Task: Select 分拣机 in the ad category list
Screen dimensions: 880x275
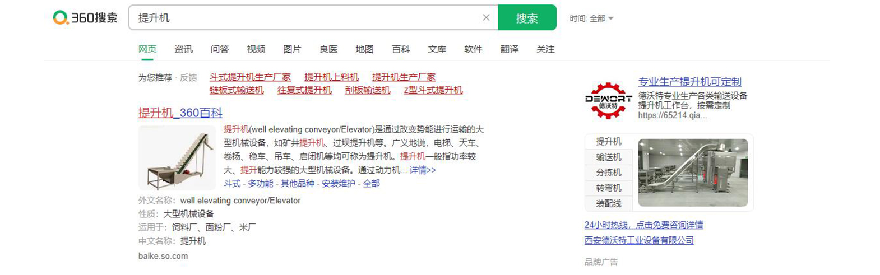Action: pyautogui.click(x=608, y=173)
